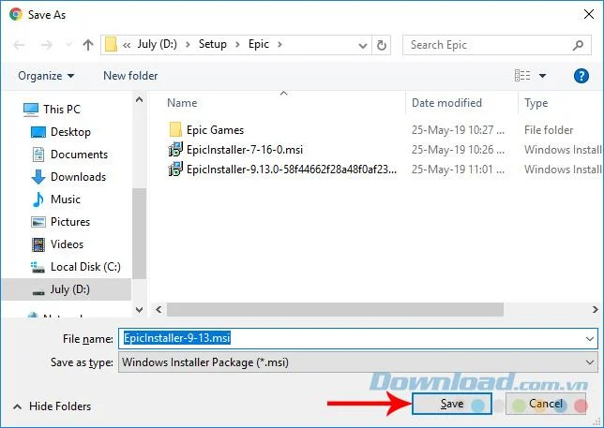Create a New folder

pos(130,76)
